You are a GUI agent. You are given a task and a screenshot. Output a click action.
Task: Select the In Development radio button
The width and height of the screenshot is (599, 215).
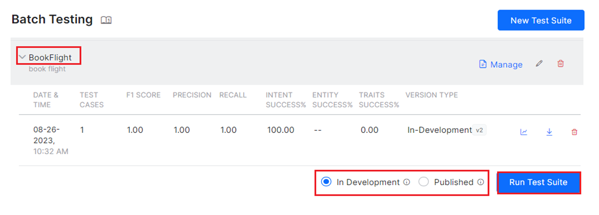pos(326,182)
